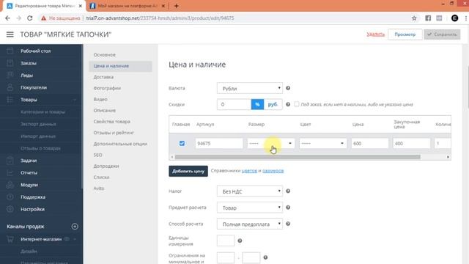Click the Добавить цену button
Screen dimensions: 469x264
pos(188,171)
